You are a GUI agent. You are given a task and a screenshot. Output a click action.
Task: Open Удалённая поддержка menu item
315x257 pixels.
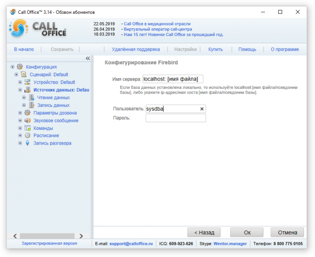click(136, 49)
